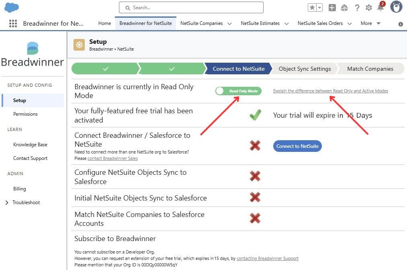Open the Setup gear icon in header

pyautogui.click(x=368, y=8)
